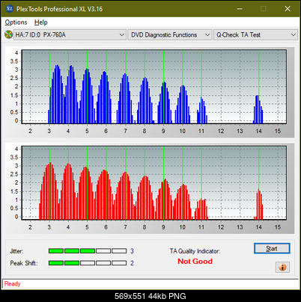Minimize the PlexTools window

[240, 9]
